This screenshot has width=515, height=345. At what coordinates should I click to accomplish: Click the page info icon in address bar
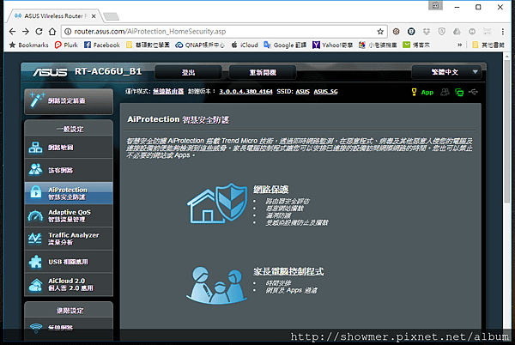pos(68,32)
